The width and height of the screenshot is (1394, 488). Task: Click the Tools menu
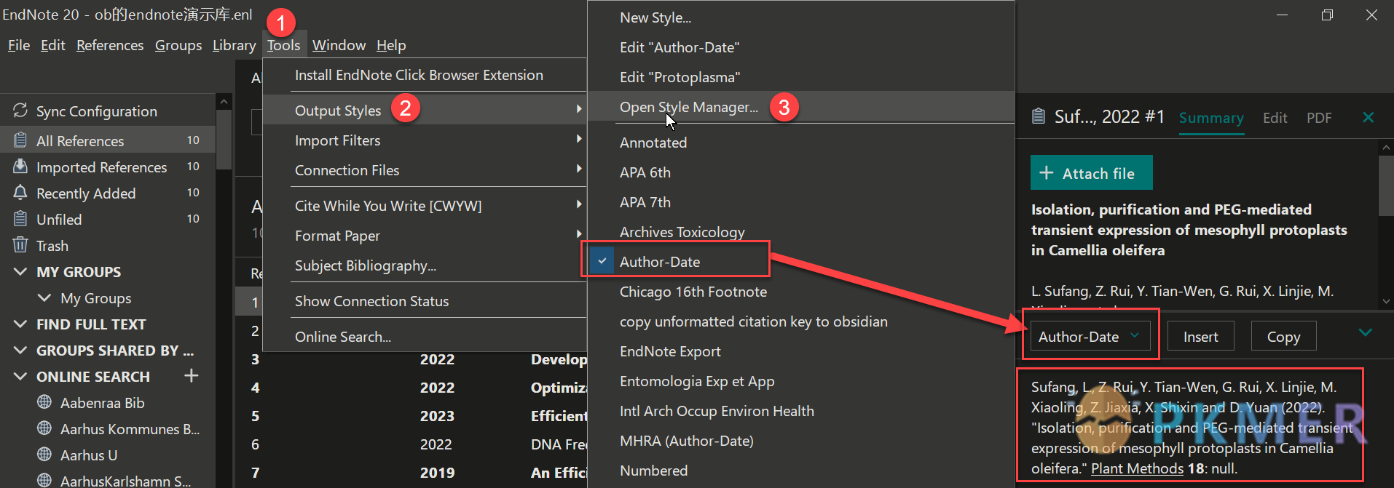tap(283, 45)
